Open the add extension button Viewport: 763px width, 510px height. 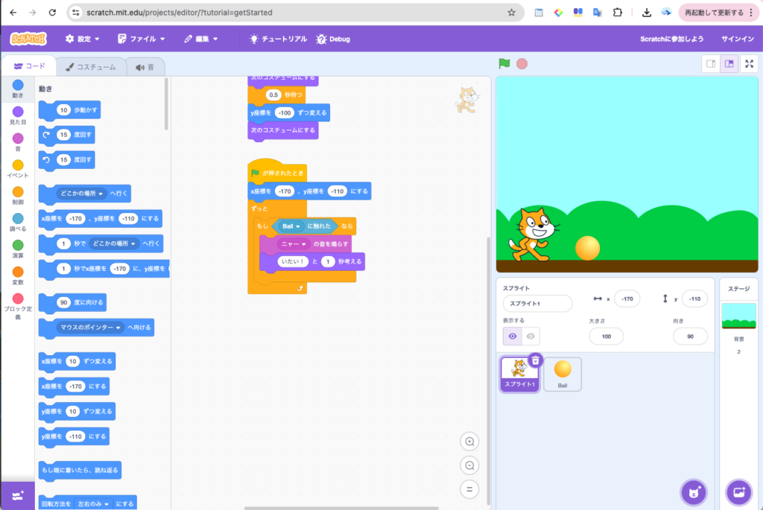pyautogui.click(x=18, y=496)
